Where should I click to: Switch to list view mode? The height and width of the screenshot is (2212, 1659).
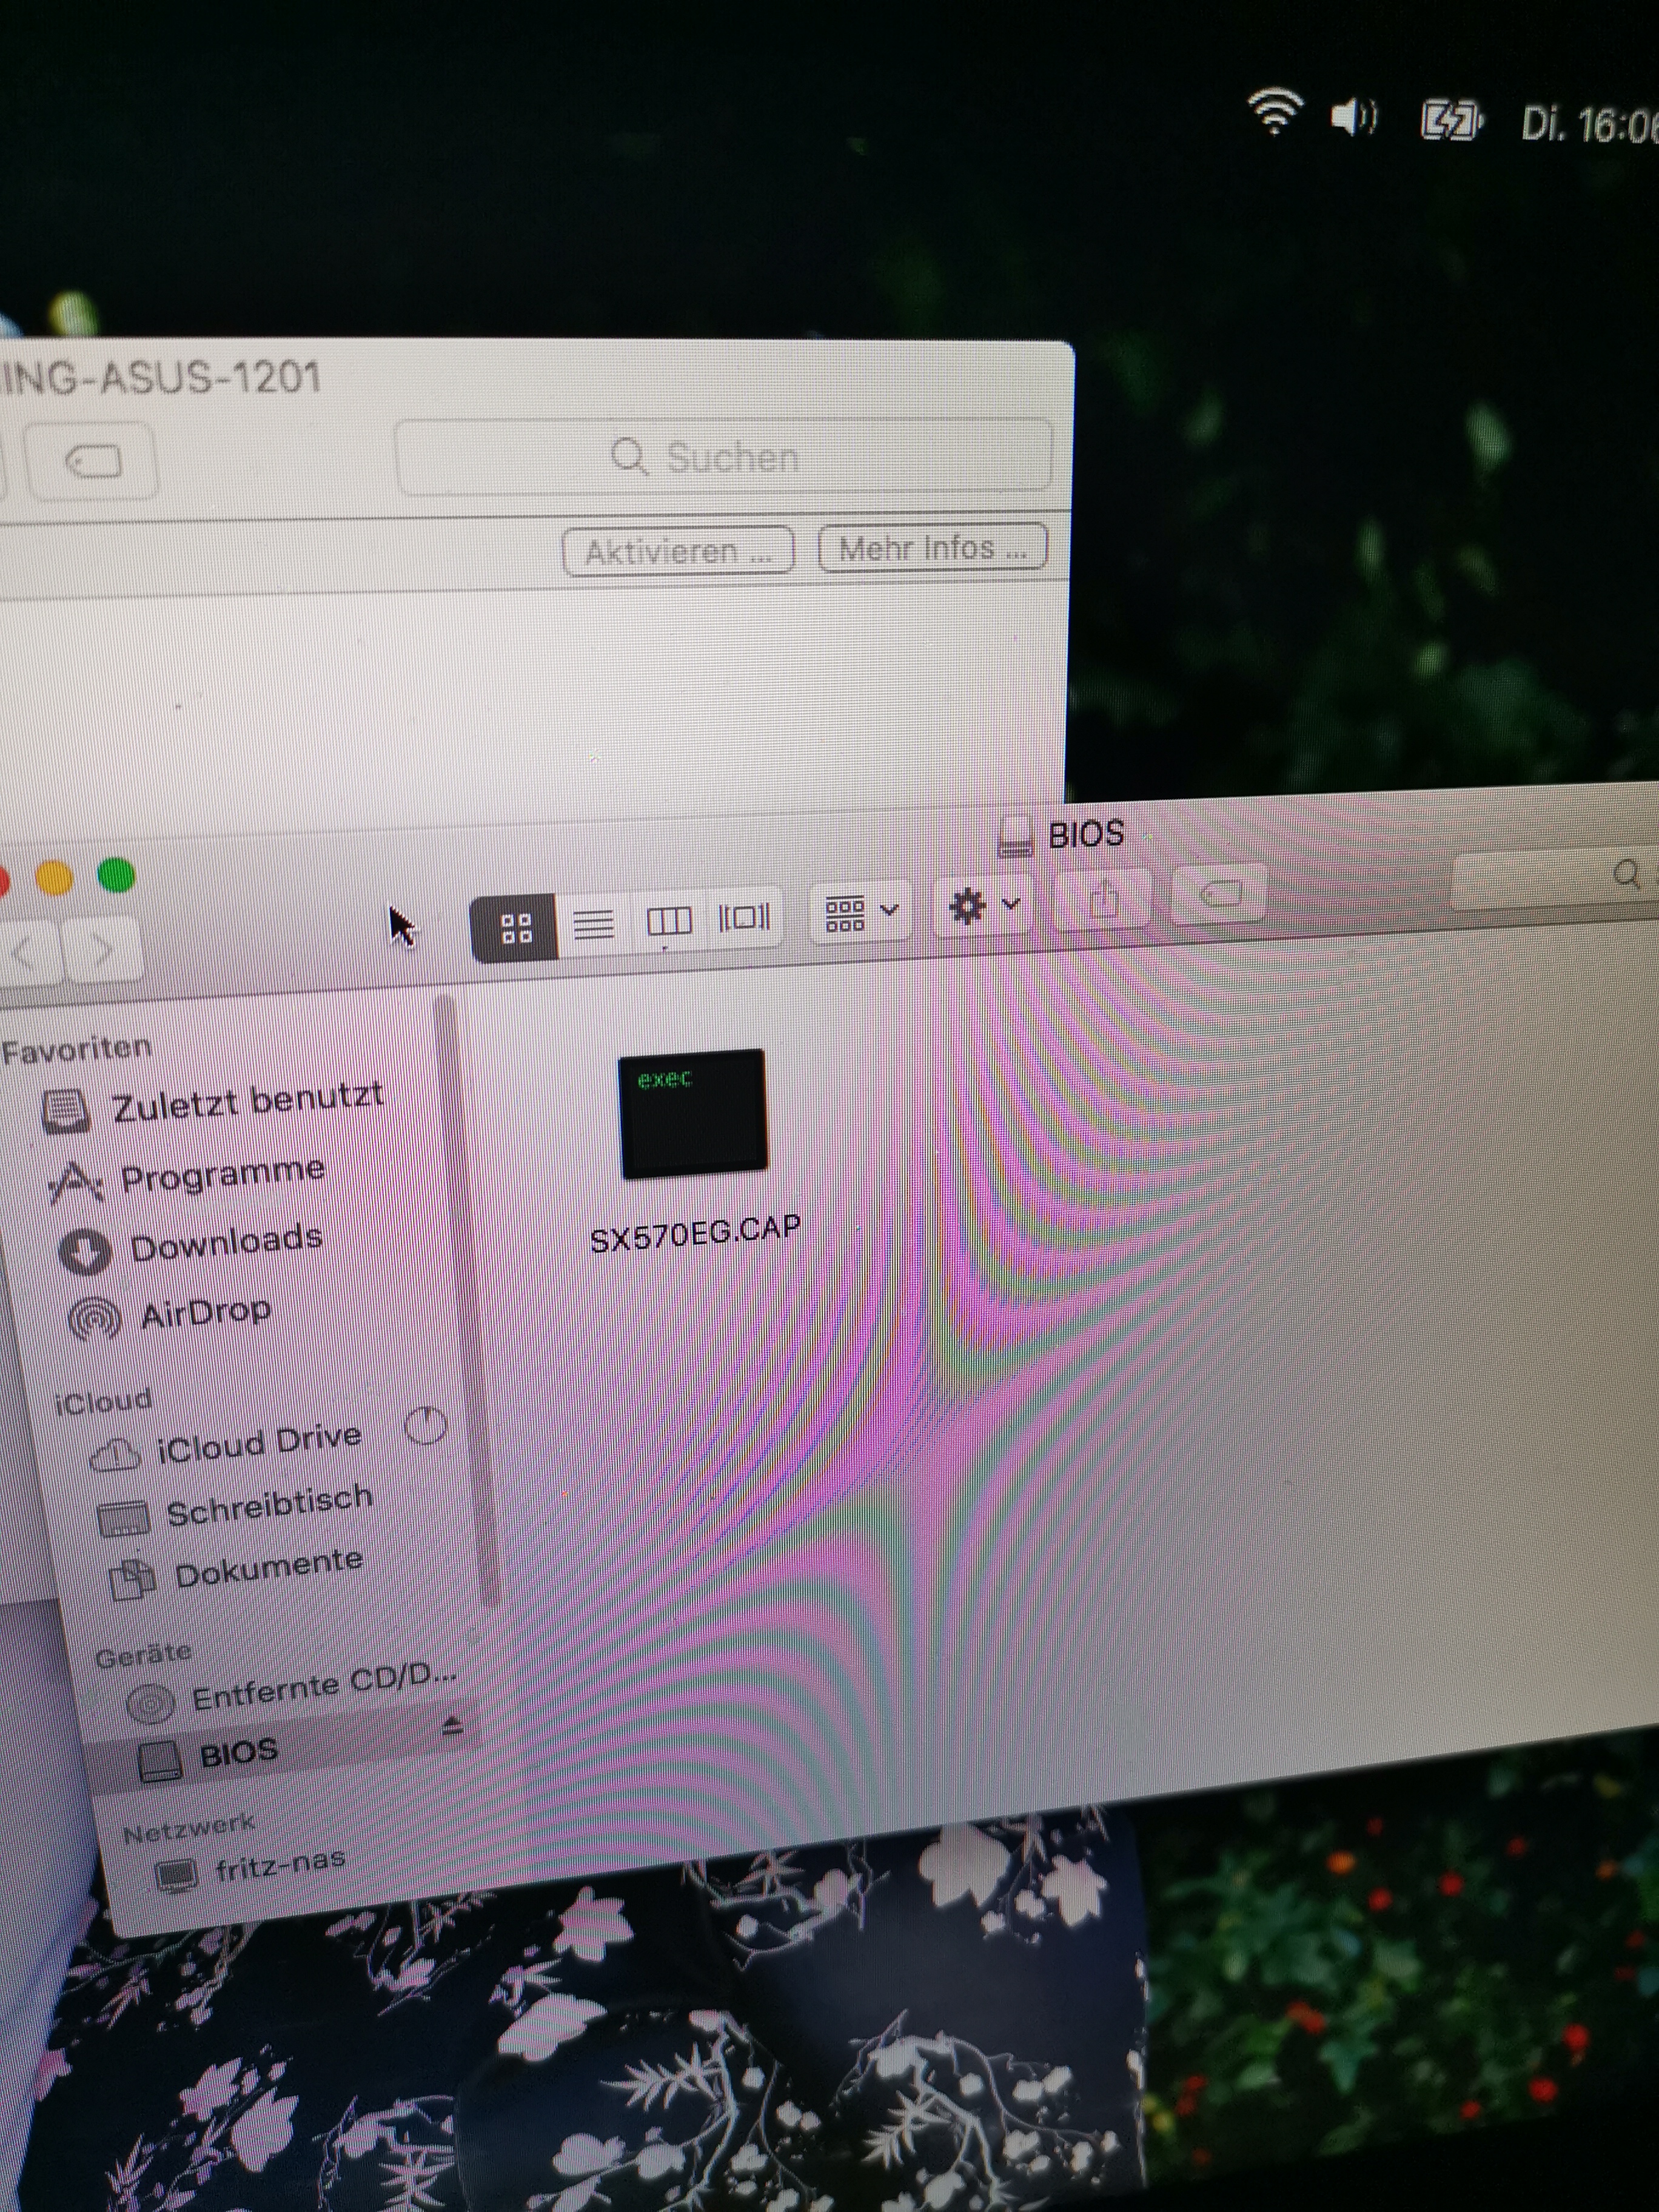pos(594,924)
